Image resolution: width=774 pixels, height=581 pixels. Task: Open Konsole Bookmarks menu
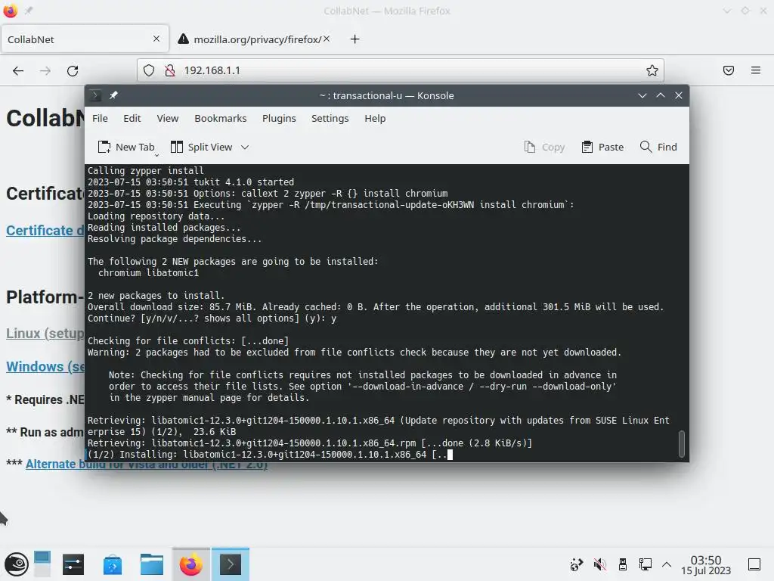[220, 119]
